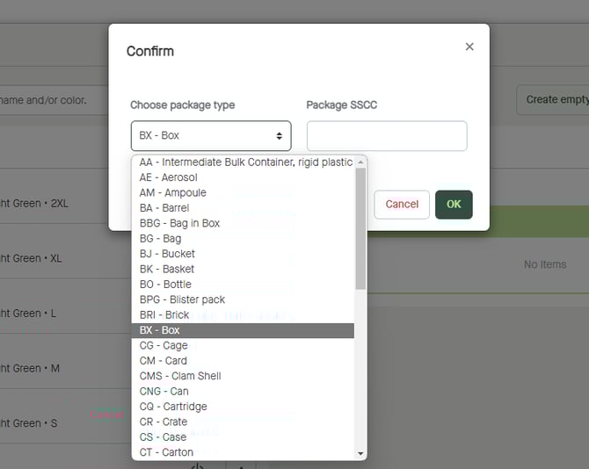
Task: Select AE - Aerosol from the list
Action: tap(168, 177)
